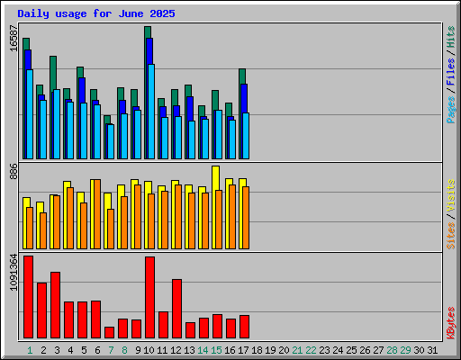The height and width of the screenshot is (360, 461).
Task: Click the red KBytes bar for day 12
Action: click(177, 309)
